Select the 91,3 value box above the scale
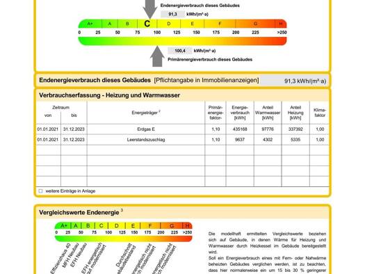Screen dimensions: 365x274 (x=172, y=14)
